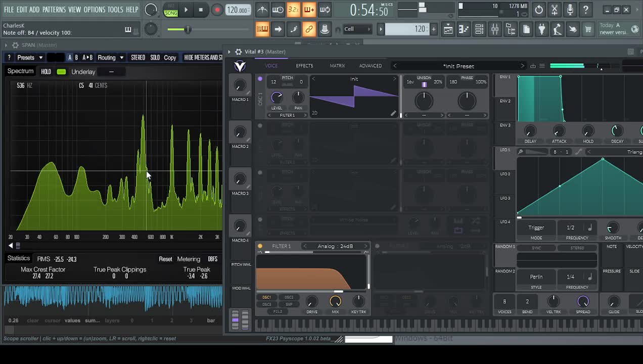Toggle OSC 1 power dot

pos(260,79)
